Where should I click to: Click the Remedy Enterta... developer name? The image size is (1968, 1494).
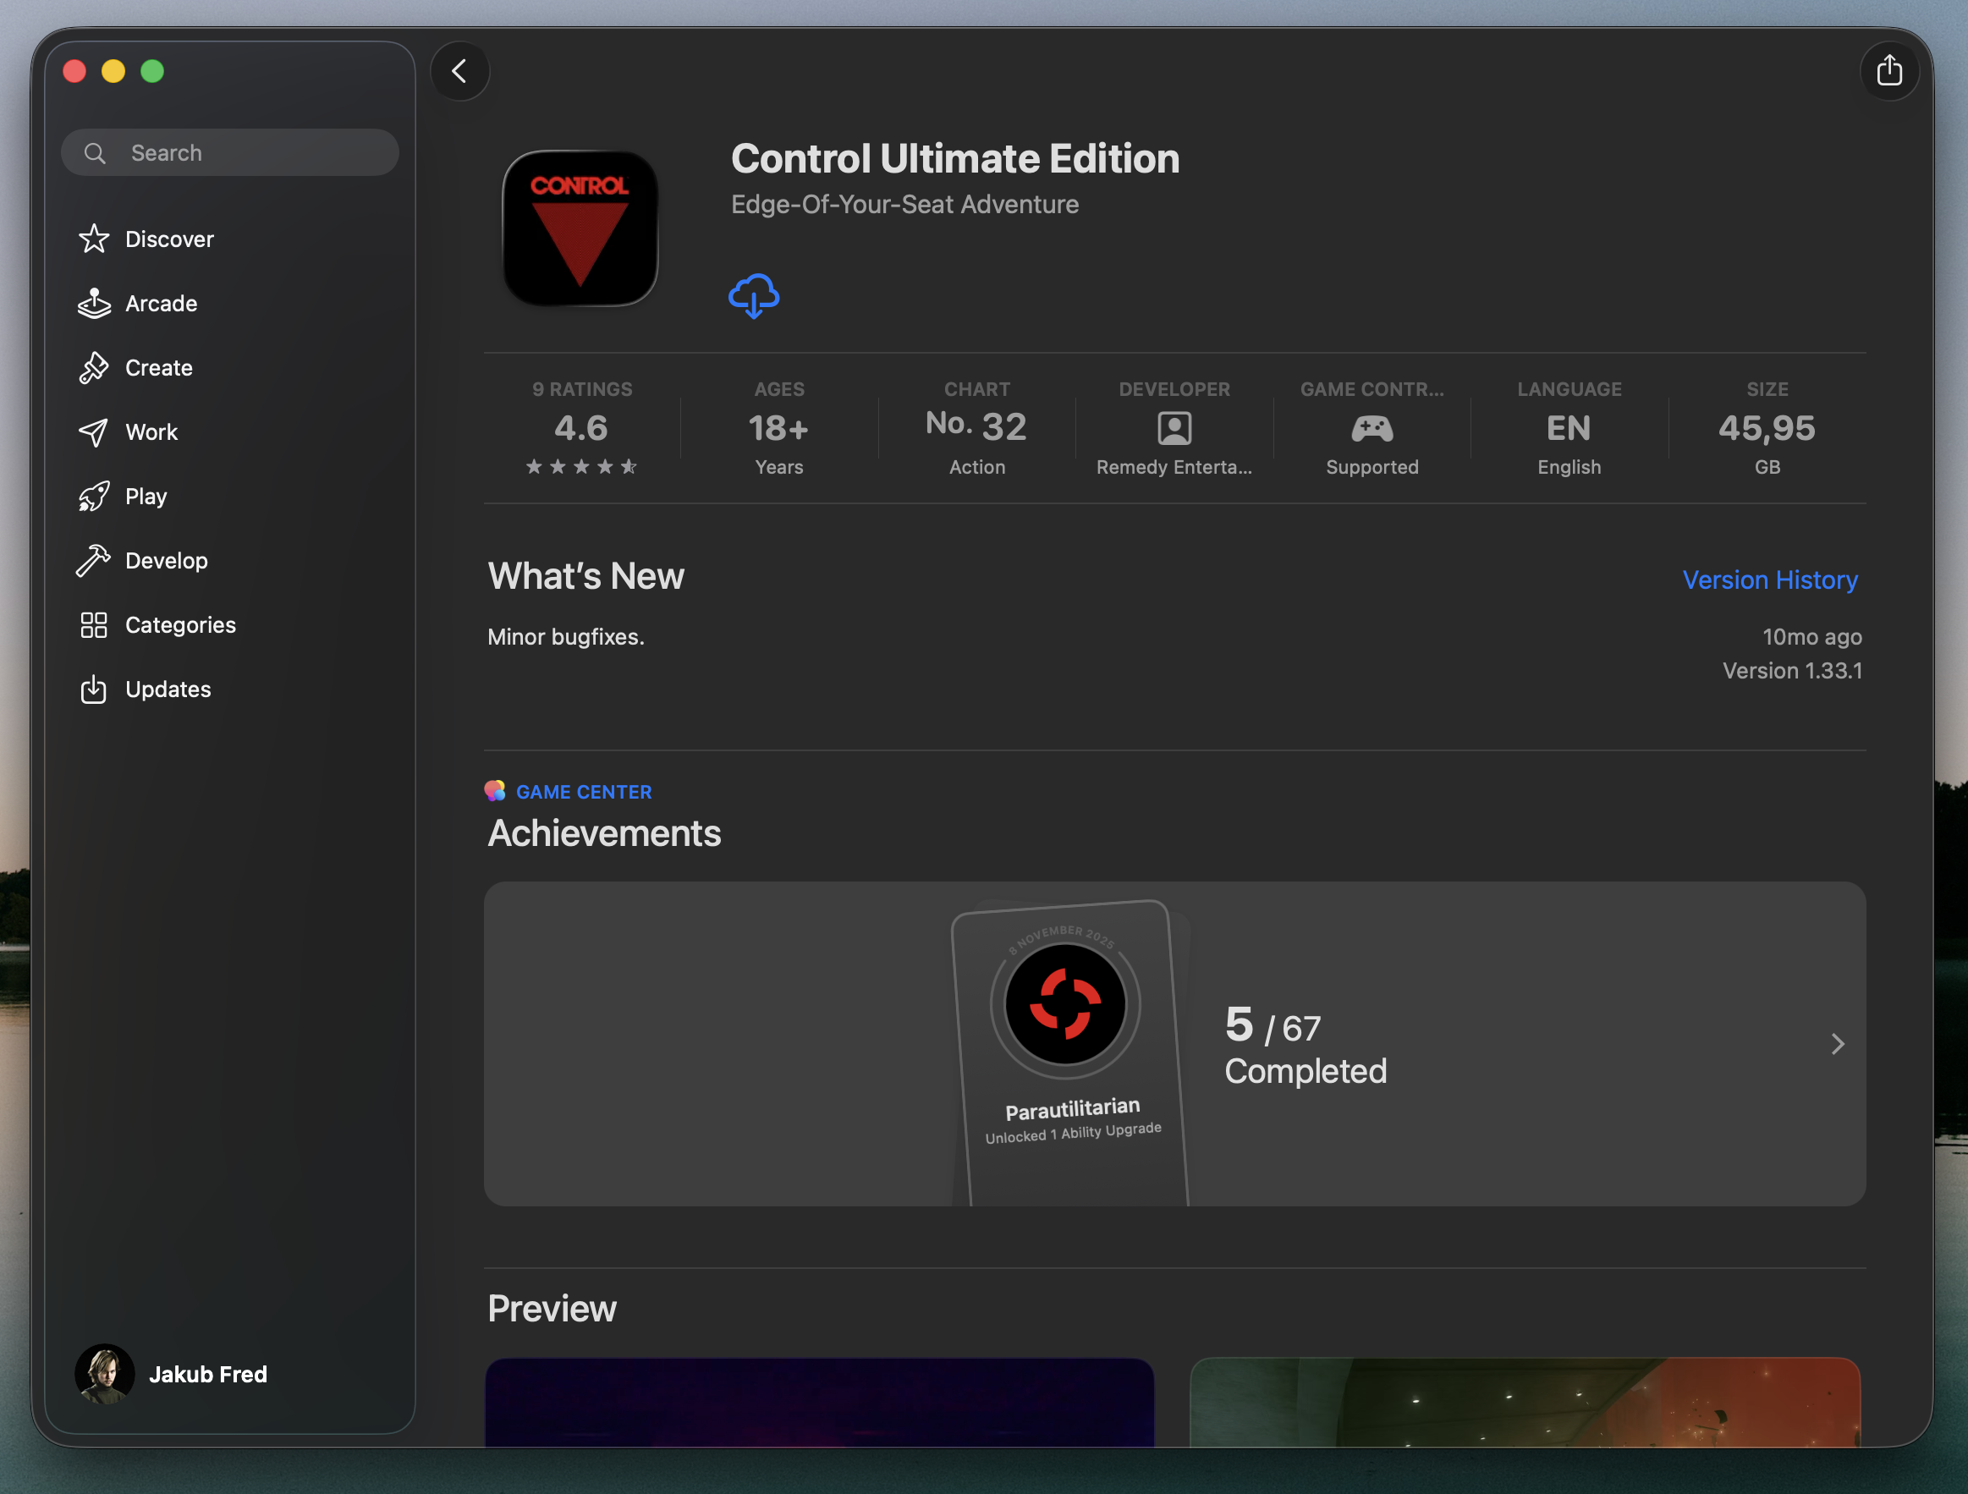[x=1174, y=467]
